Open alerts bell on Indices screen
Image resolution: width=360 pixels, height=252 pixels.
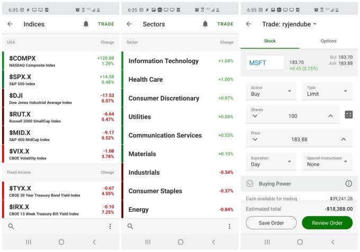86,24
